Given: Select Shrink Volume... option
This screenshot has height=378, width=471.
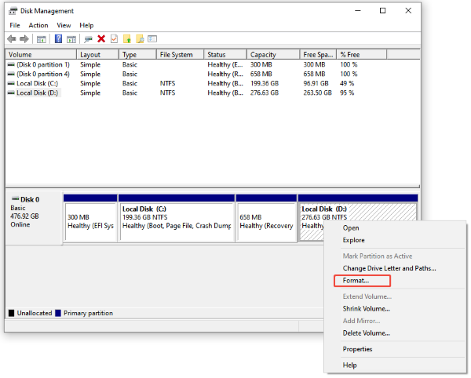Looking at the screenshot, I should click(366, 309).
